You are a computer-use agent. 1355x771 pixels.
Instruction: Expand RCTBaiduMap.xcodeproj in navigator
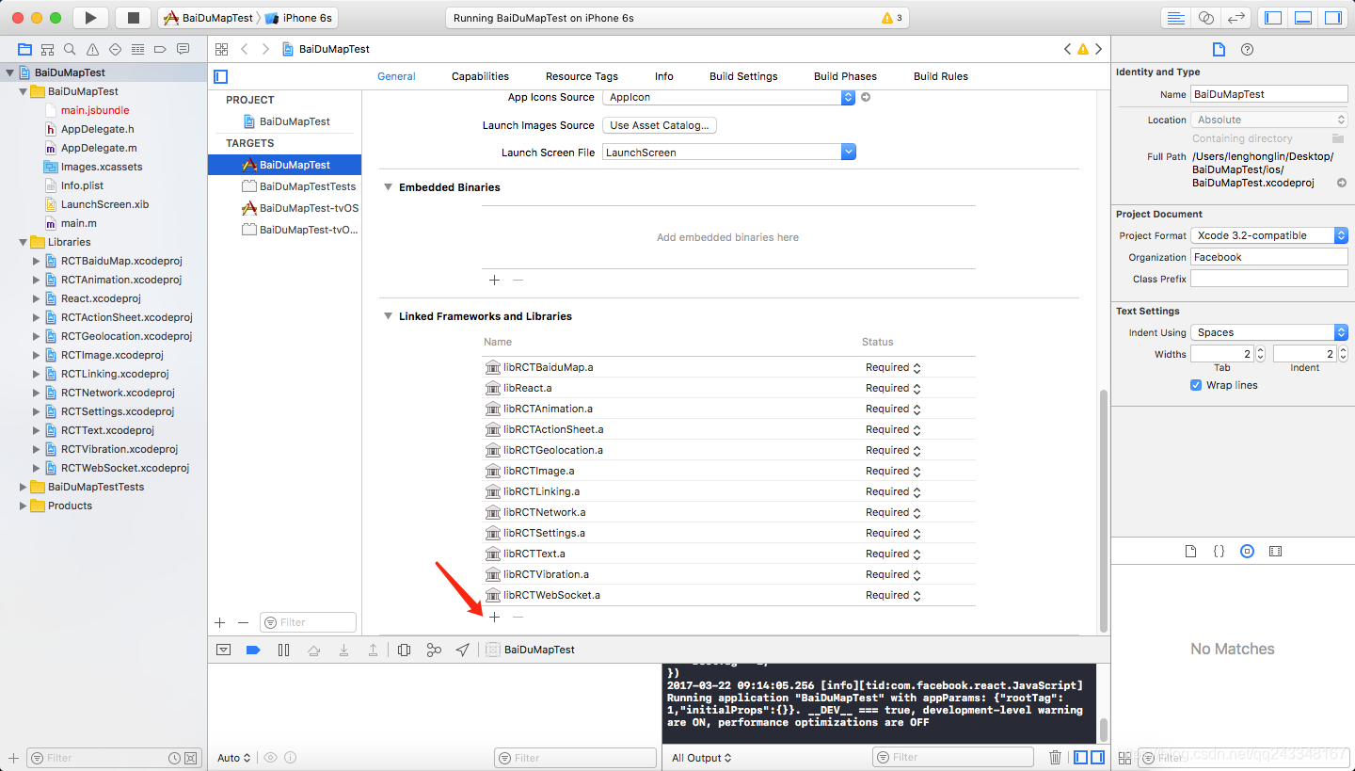37,261
